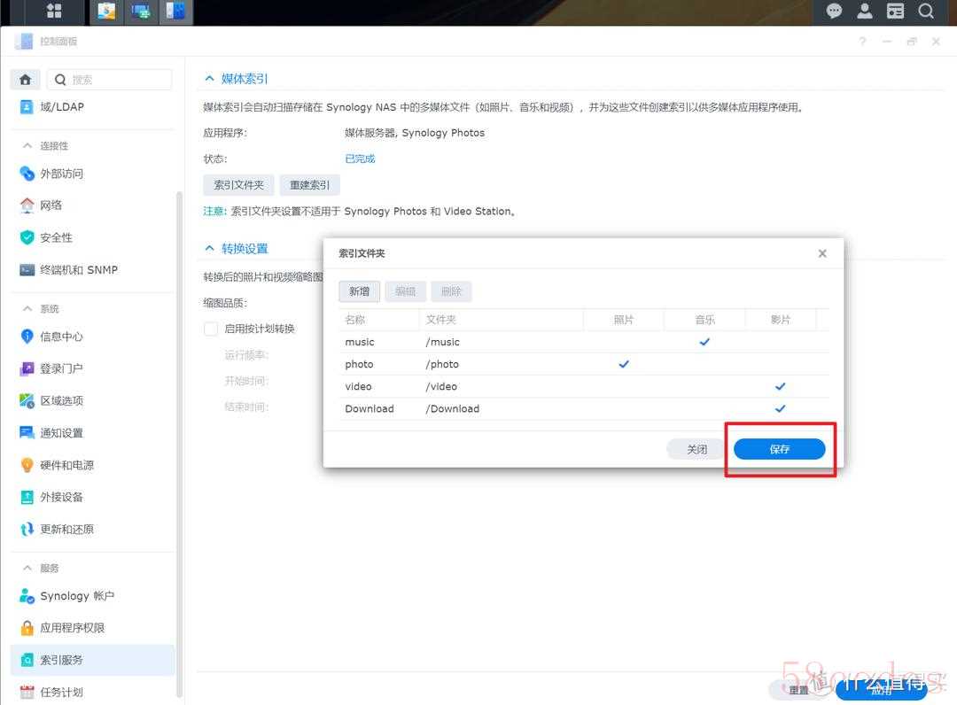Click the 影片 column header

pos(781,320)
